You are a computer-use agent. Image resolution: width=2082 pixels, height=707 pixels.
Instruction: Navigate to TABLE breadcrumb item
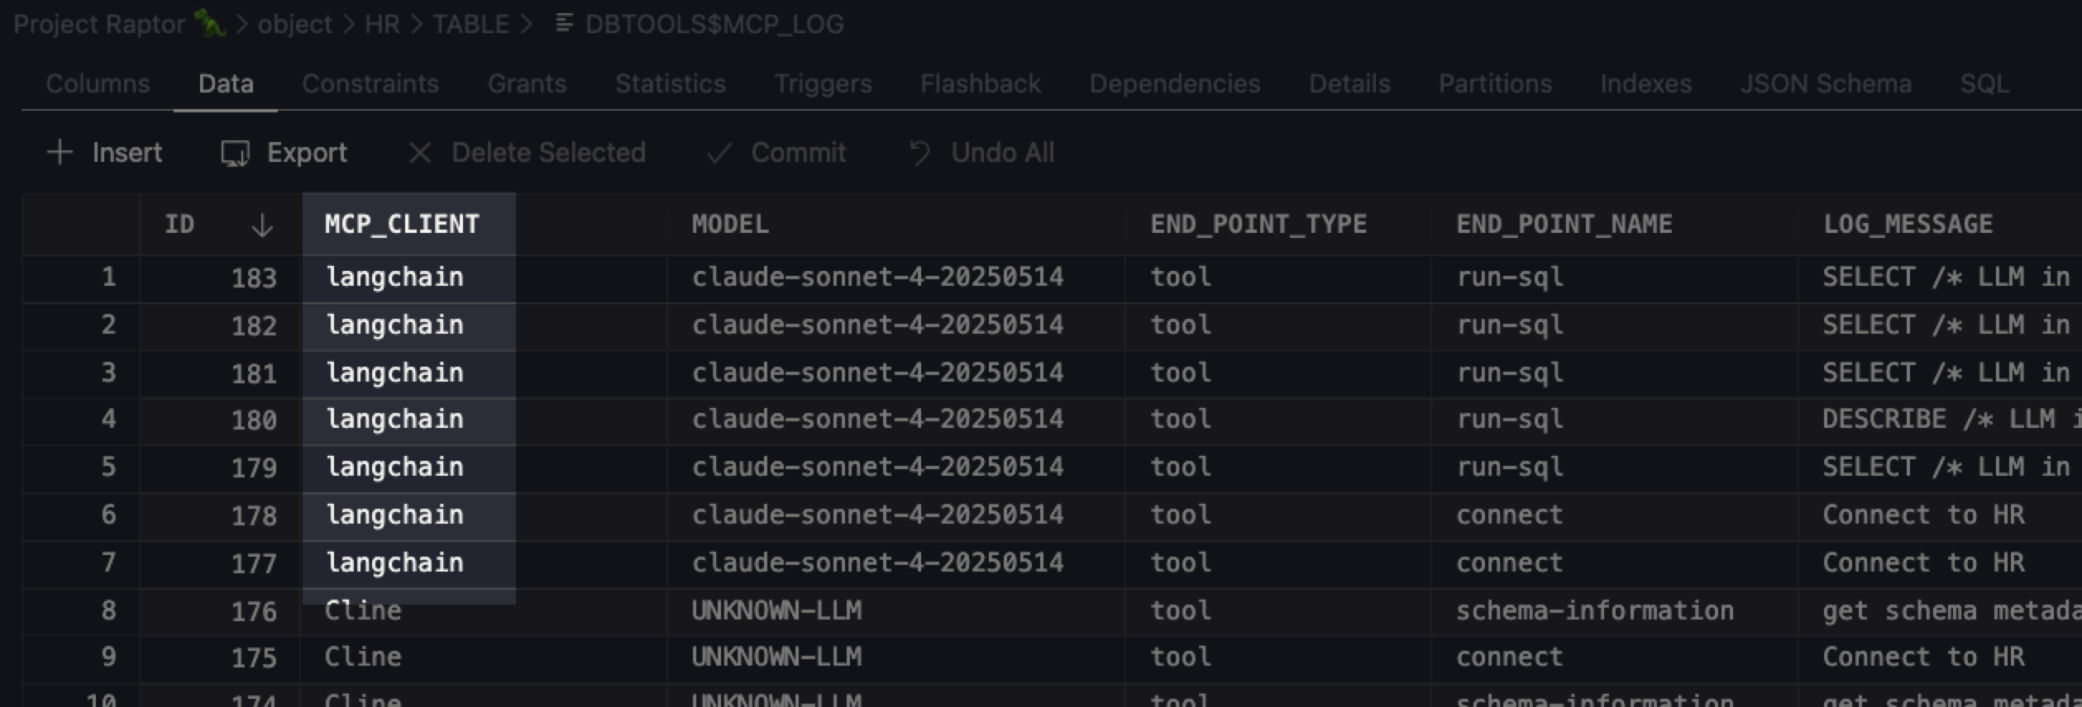(470, 24)
